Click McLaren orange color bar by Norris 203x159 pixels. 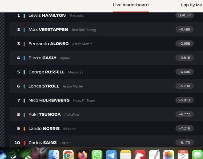click(24, 128)
